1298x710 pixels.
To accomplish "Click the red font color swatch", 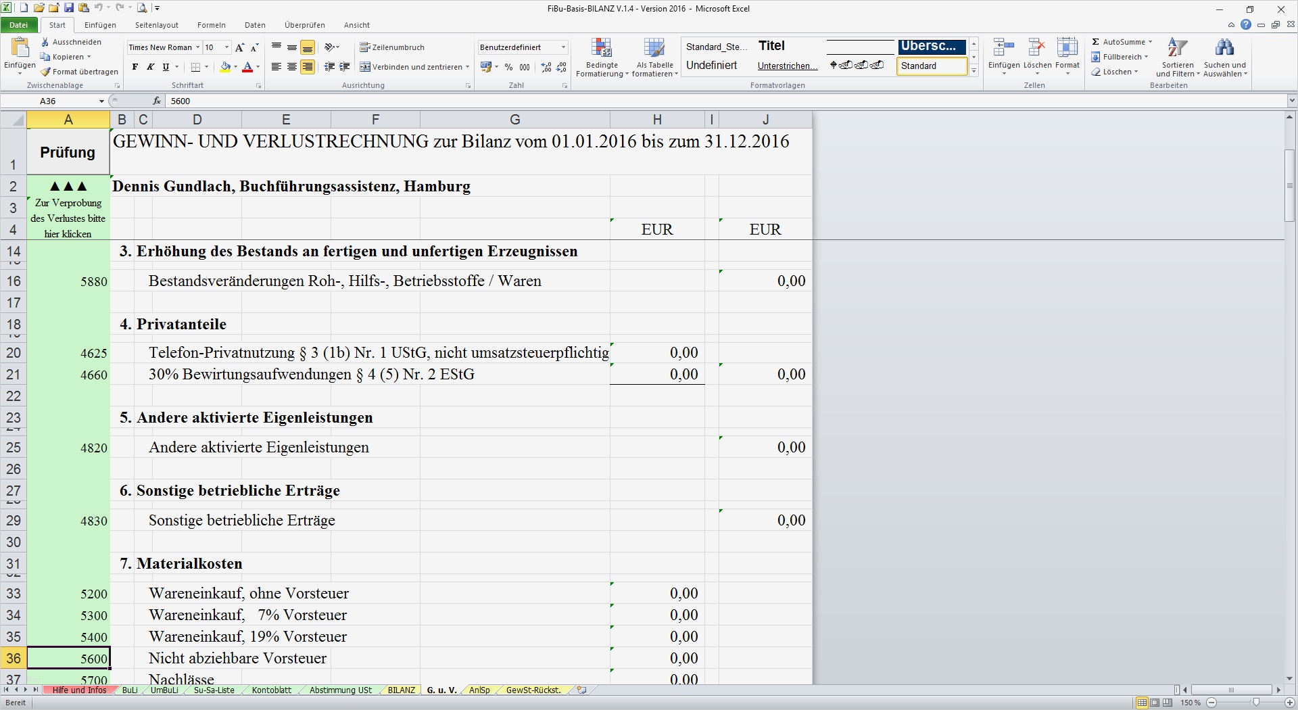I will [247, 67].
